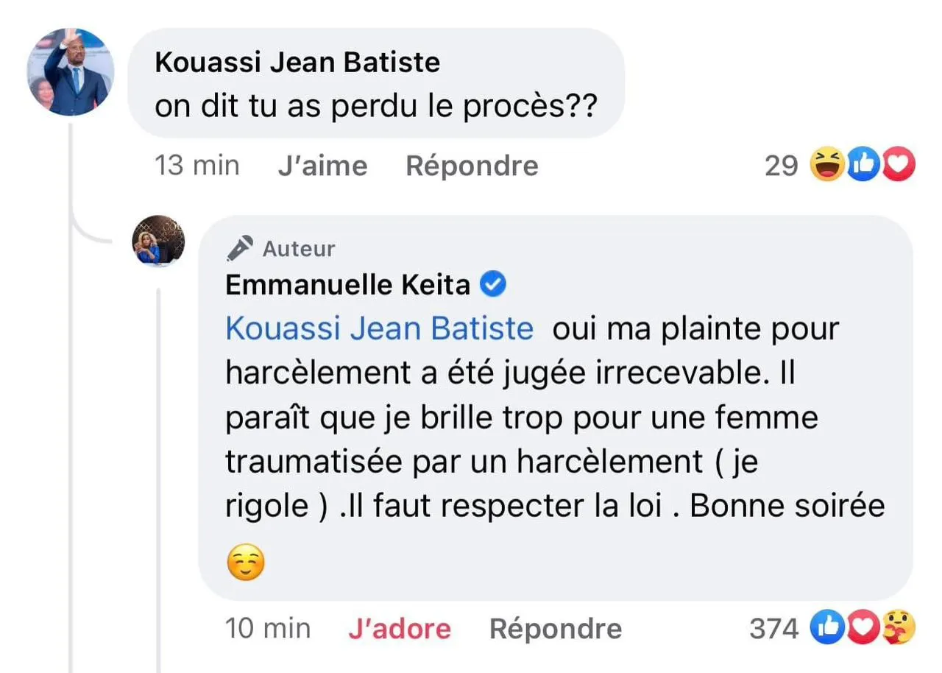The height and width of the screenshot is (673, 942).
Task: Open the 13 min timestamp
Action: [196, 165]
